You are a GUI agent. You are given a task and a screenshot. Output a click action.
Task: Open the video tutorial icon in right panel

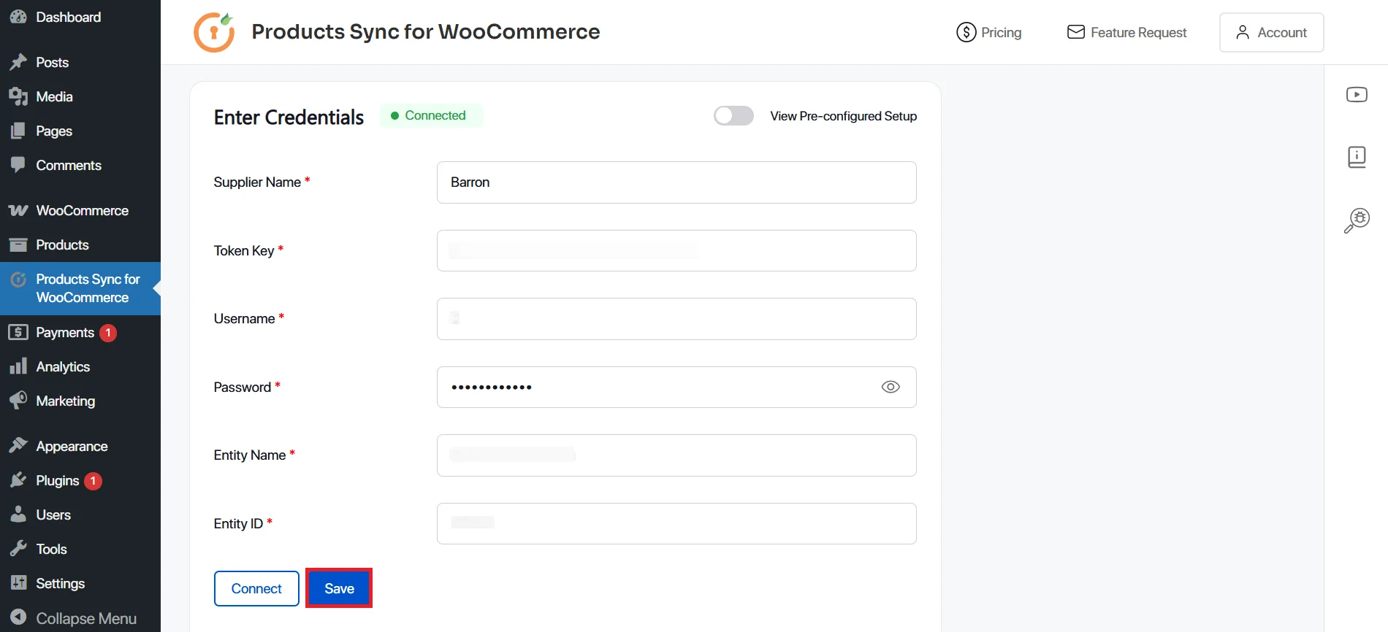[x=1357, y=95]
